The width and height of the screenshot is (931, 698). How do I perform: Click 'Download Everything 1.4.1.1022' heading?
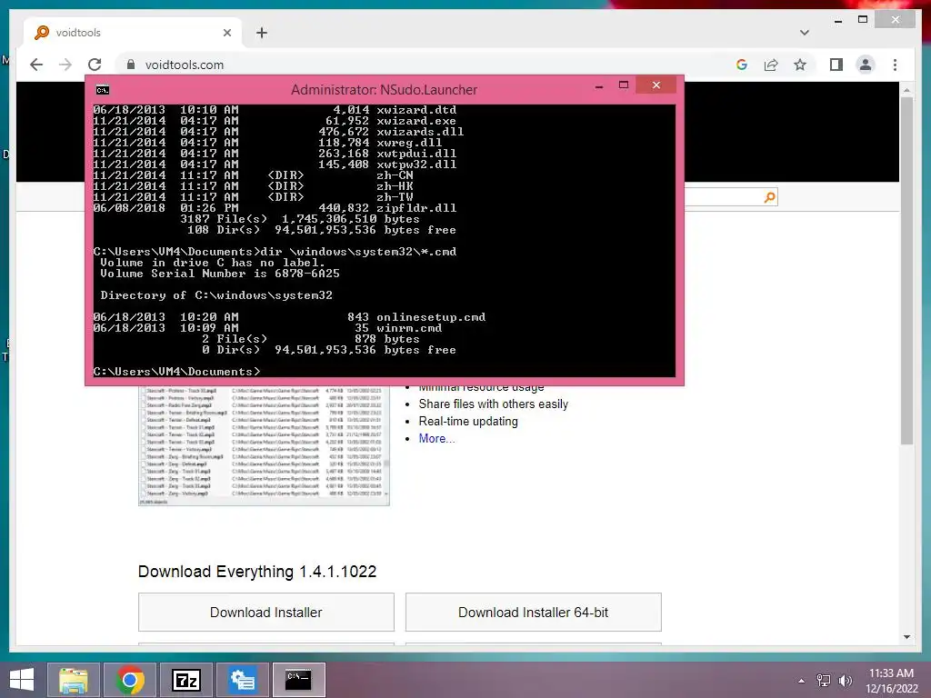(257, 572)
